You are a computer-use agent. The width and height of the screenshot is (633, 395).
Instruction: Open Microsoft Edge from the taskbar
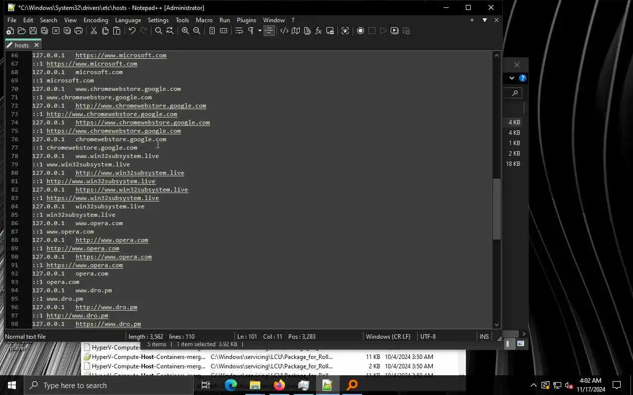tap(230, 385)
